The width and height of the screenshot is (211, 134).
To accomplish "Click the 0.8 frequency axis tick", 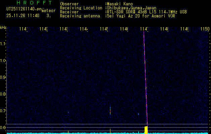I will coord(3,94).
